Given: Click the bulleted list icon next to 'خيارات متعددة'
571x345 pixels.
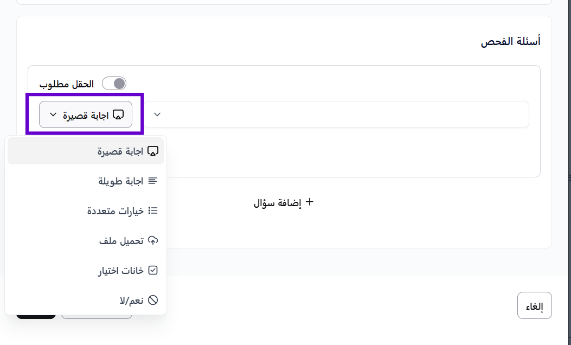Looking at the screenshot, I should [153, 210].
